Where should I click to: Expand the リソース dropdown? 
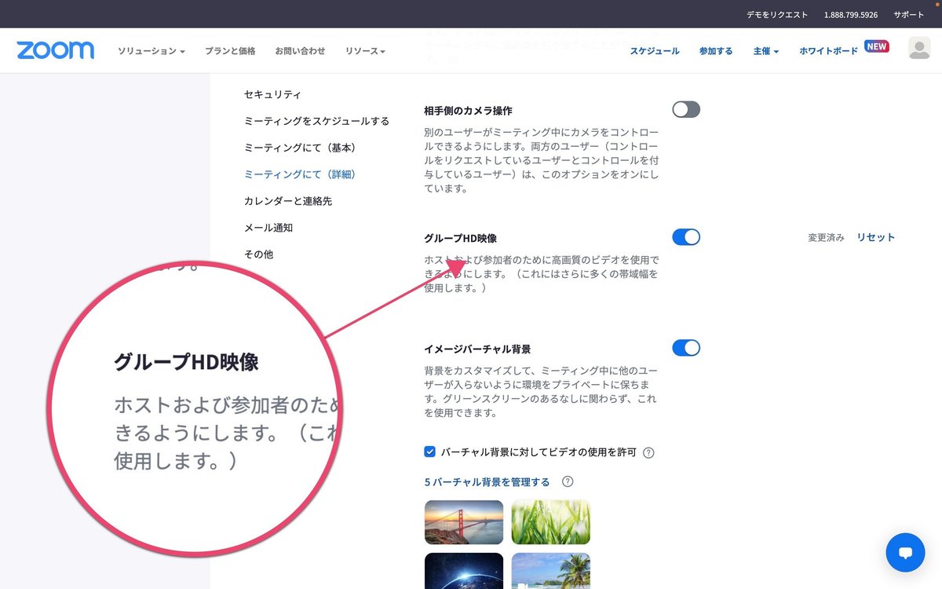tap(365, 51)
